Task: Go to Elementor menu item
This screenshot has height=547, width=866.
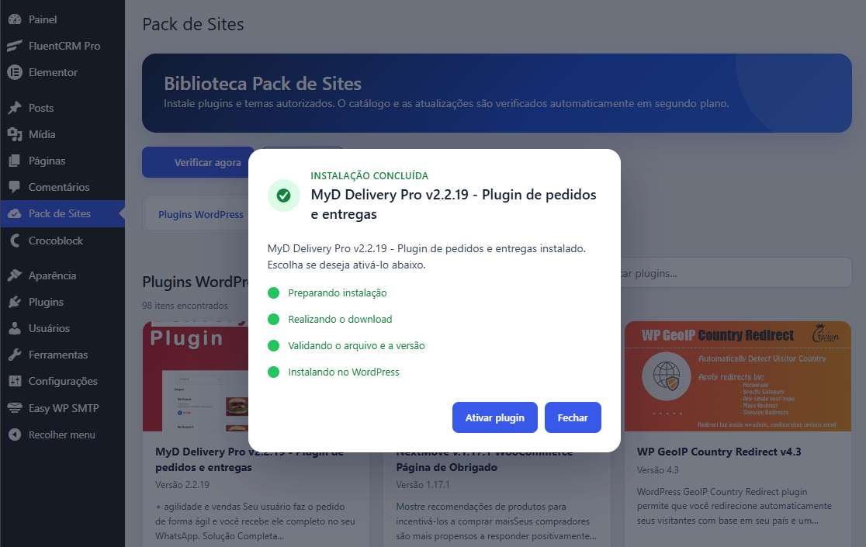Action: click(x=62, y=72)
